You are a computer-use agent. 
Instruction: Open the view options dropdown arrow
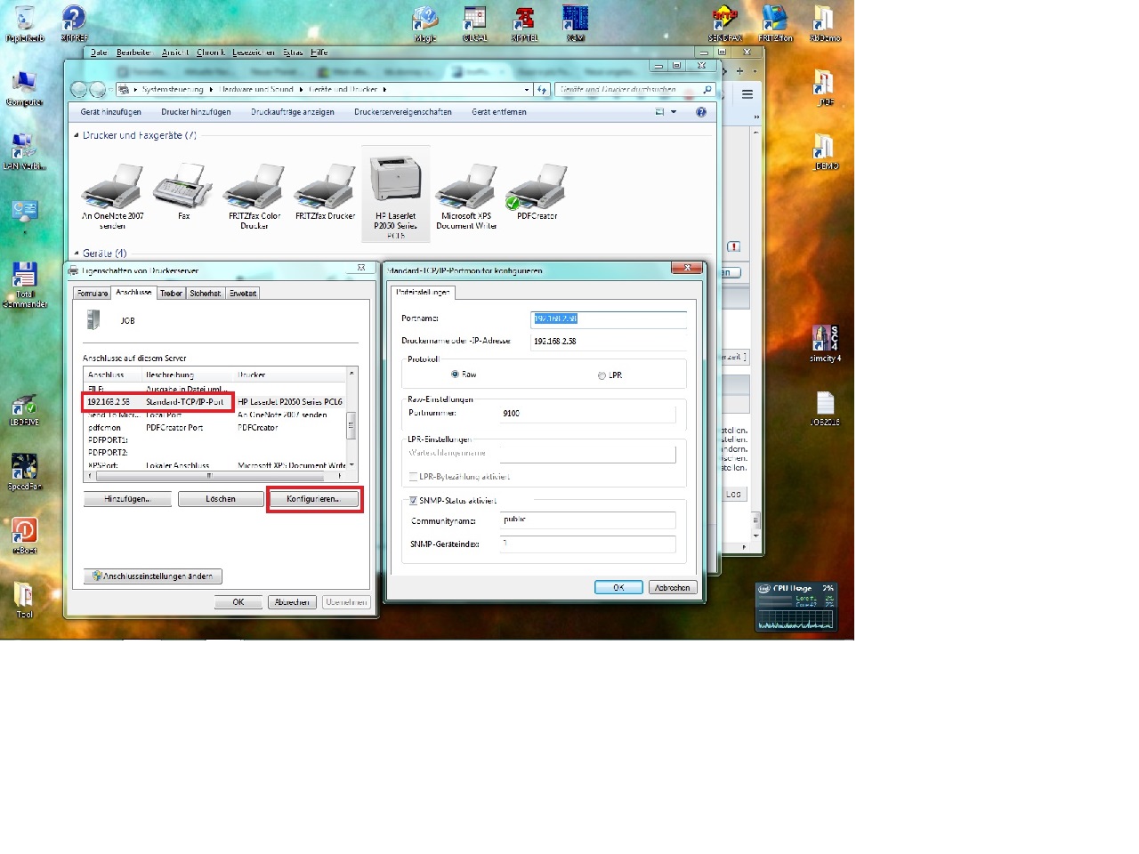(x=674, y=112)
